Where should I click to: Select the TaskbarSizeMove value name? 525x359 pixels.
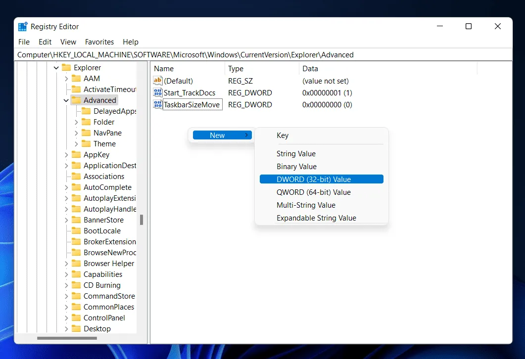[x=192, y=105]
